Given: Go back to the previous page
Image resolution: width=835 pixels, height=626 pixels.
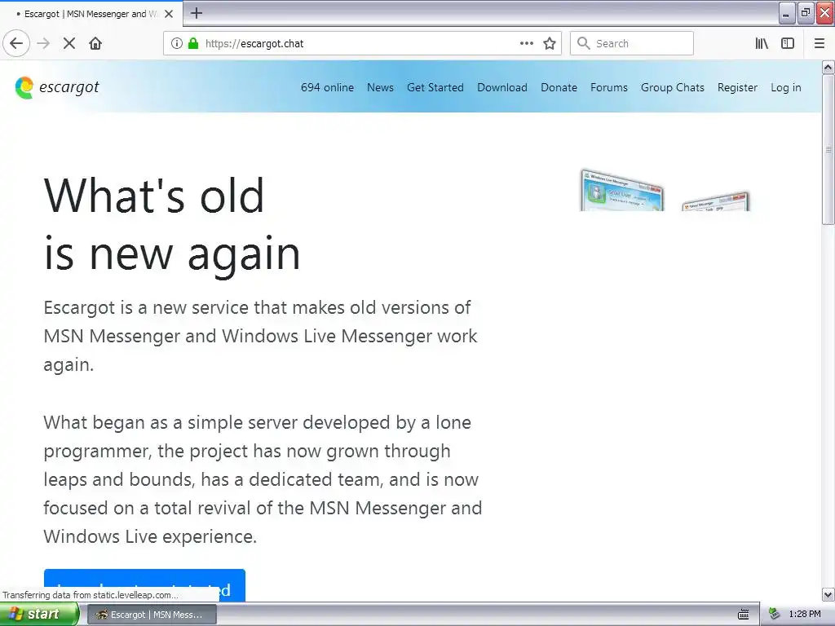Looking at the screenshot, I should [x=16, y=43].
